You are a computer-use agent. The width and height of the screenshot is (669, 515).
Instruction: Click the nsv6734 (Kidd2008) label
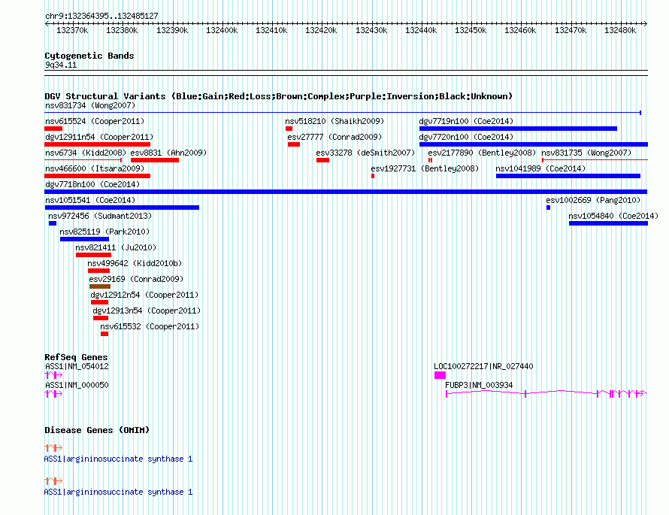point(86,153)
